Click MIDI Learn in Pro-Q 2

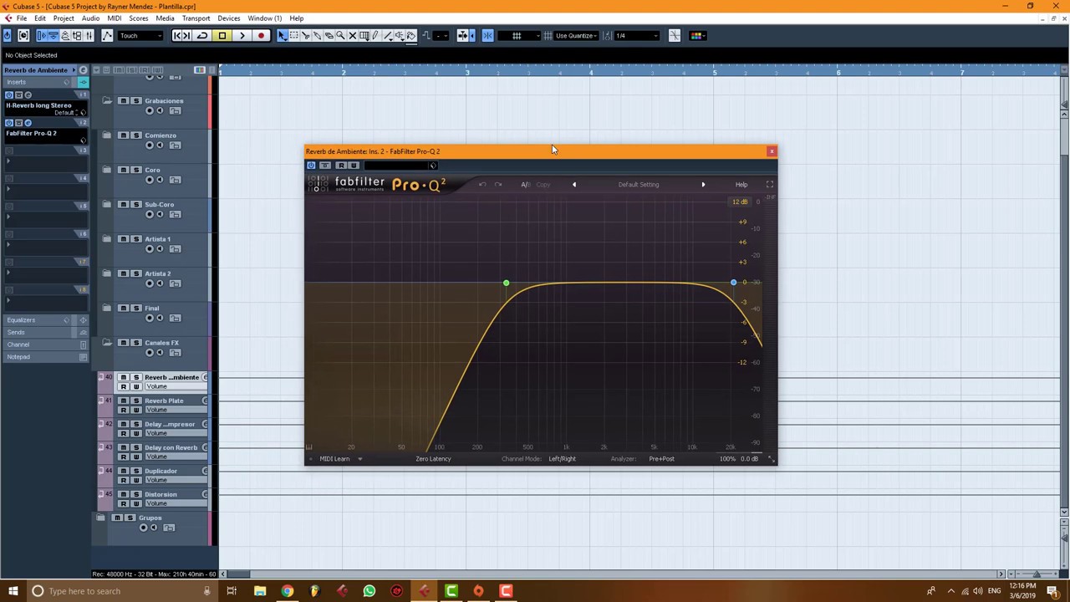tap(334, 458)
